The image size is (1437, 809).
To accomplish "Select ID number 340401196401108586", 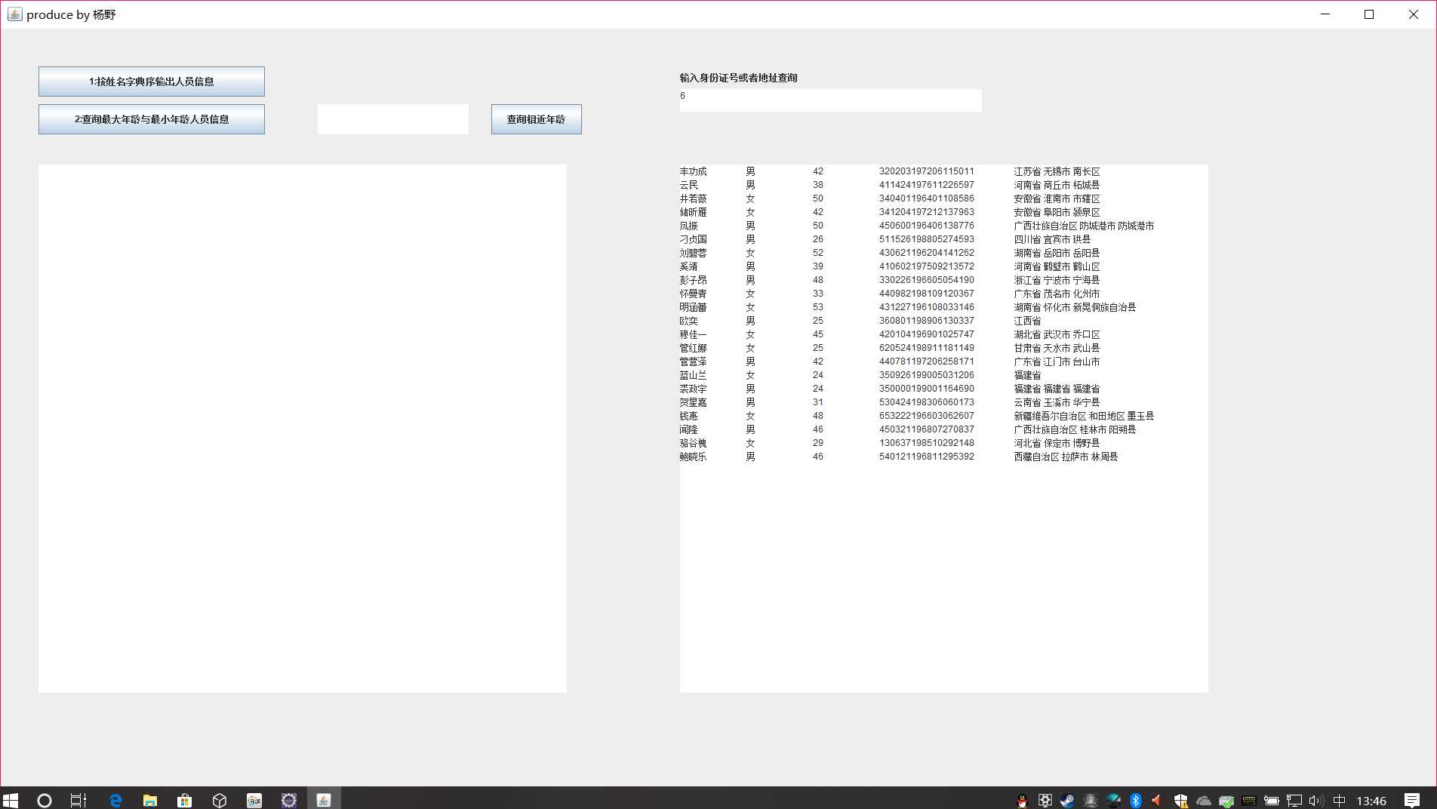I will tap(926, 198).
